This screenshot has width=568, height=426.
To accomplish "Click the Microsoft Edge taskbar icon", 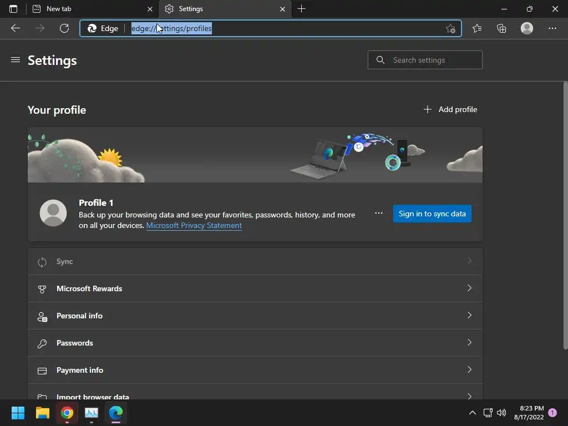I will click(116, 413).
